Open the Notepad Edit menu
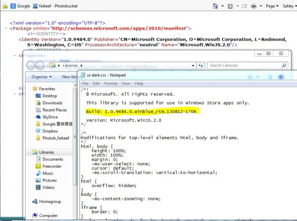 pyautogui.click(x=96, y=84)
